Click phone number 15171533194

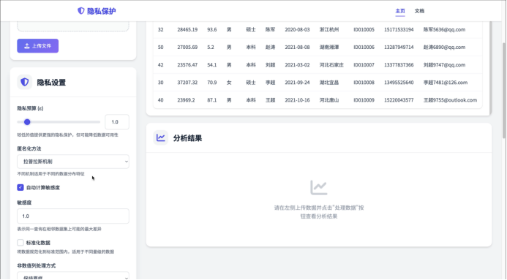click(399, 29)
